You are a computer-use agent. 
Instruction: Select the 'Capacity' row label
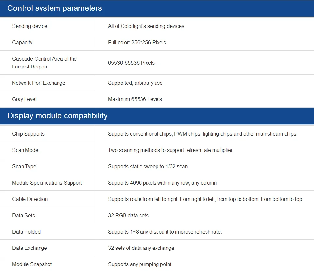click(x=22, y=43)
